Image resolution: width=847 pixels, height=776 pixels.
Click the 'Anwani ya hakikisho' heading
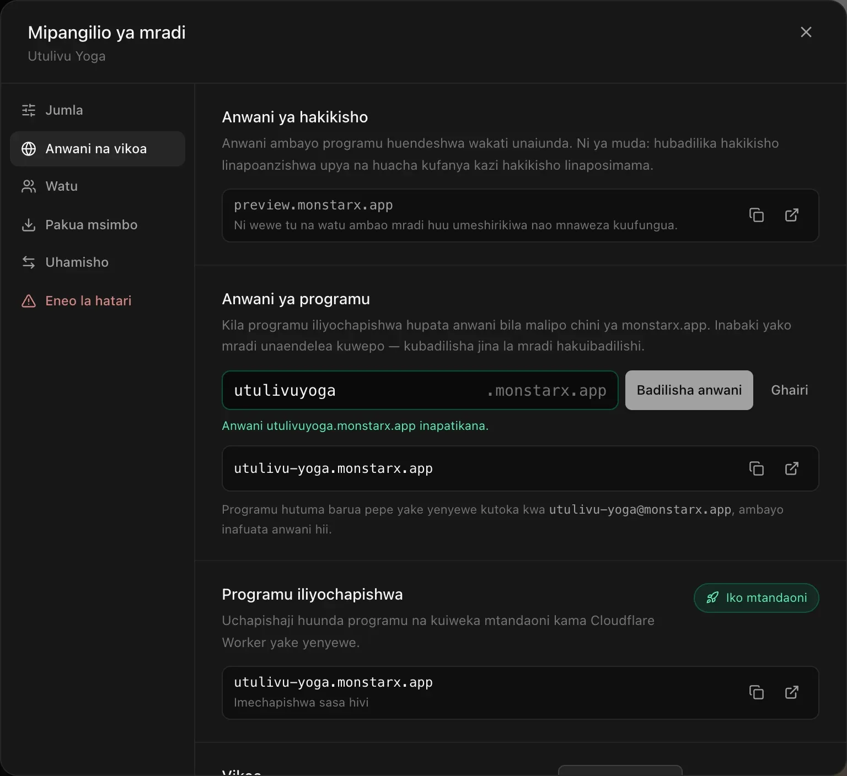tap(295, 117)
